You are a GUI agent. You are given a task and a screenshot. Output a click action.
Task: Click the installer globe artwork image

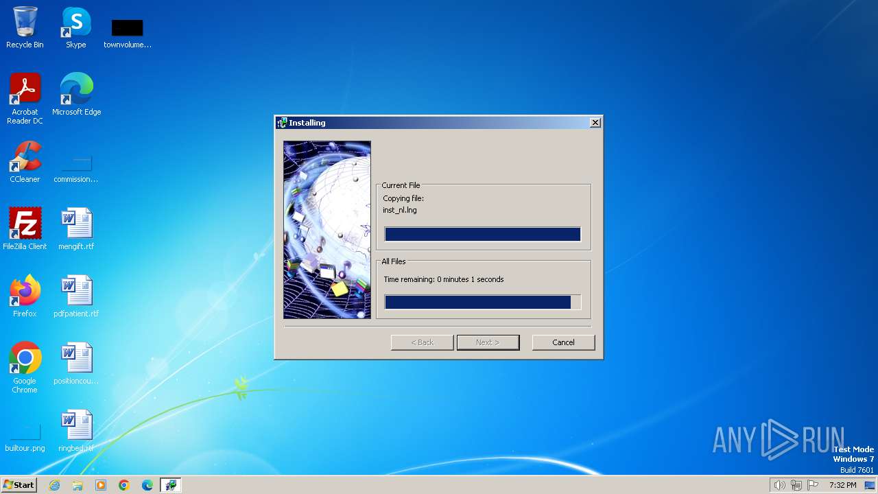coord(327,230)
